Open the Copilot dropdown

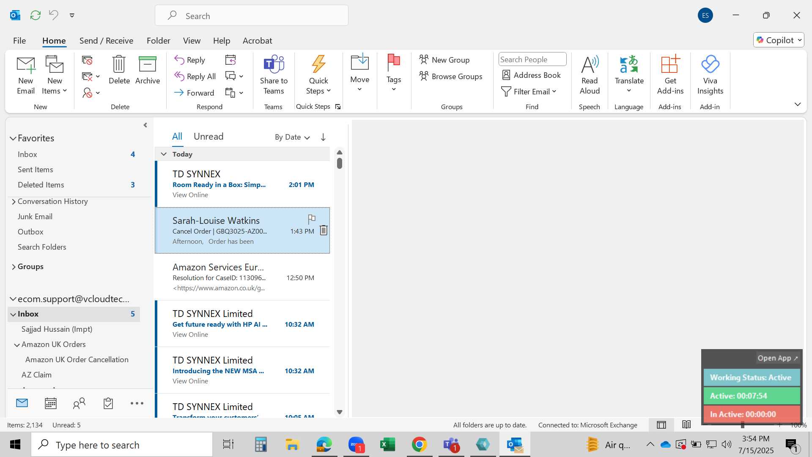click(779, 40)
